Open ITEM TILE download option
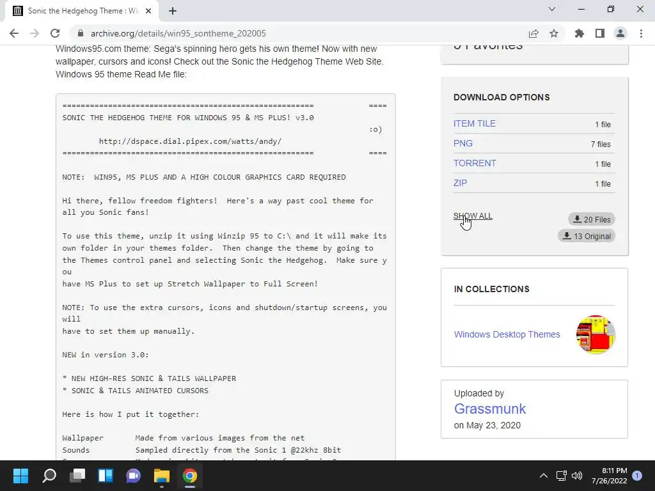 click(x=475, y=123)
